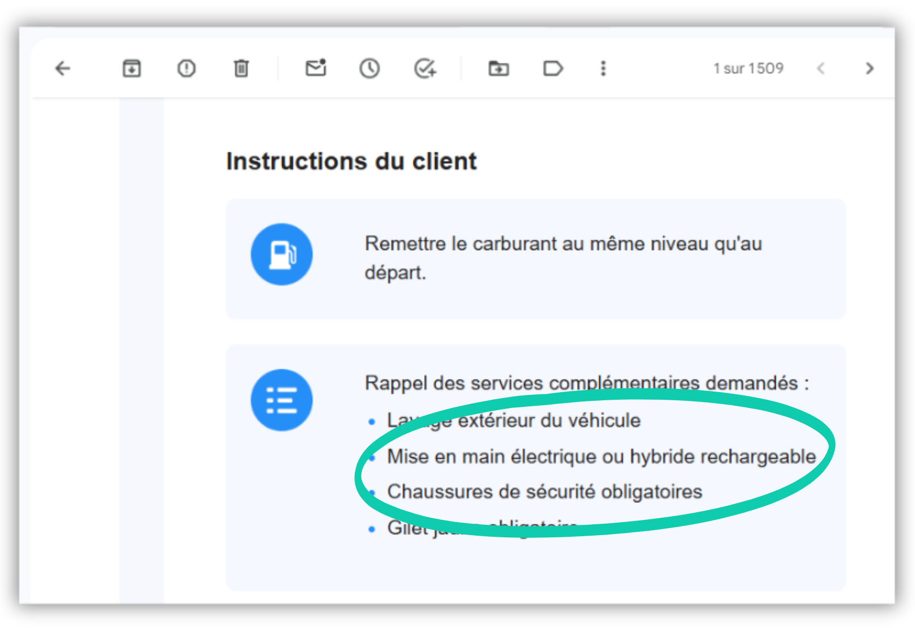Go back to inbox with arrow
The width and height of the screenshot is (915, 628).
pos(63,68)
